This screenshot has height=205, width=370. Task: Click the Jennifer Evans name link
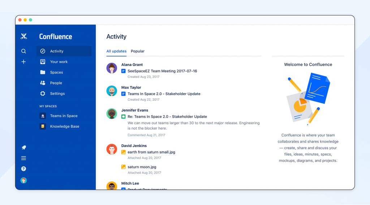[x=135, y=110]
